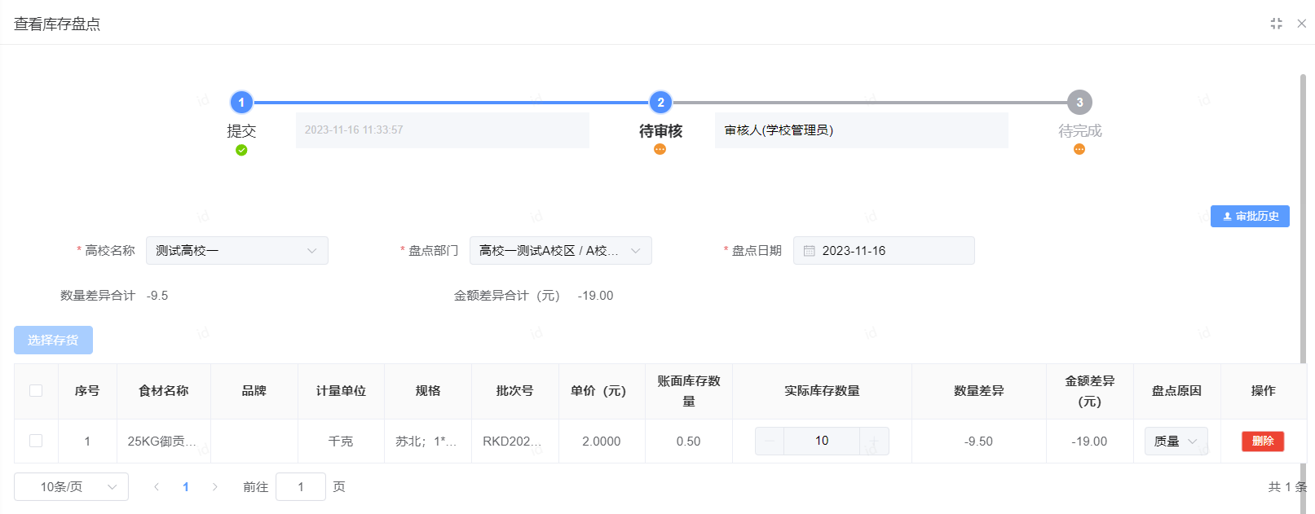This screenshot has width=1315, height=514.
Task: Click the 金额差异合计 value -19.00
Action: point(595,296)
